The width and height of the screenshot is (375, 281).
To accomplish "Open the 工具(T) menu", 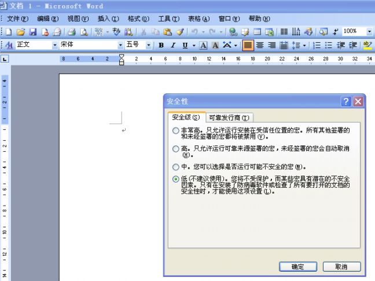I will click(x=168, y=19).
